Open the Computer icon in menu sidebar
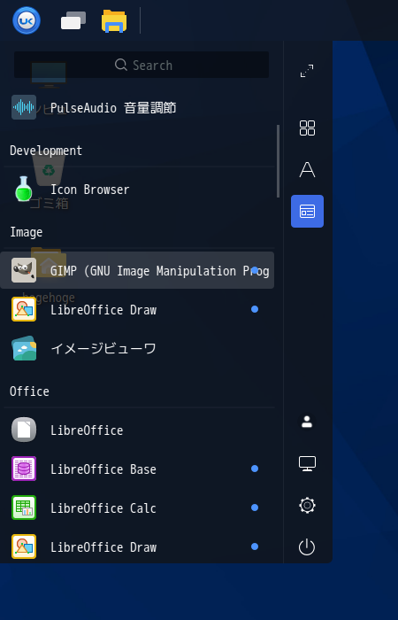This screenshot has width=398, height=620. (x=307, y=463)
